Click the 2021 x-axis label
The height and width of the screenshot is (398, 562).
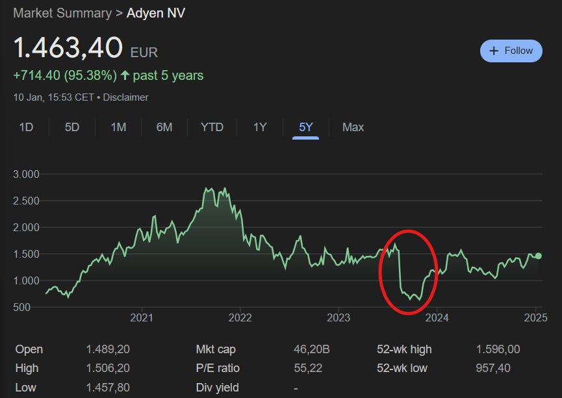142,317
